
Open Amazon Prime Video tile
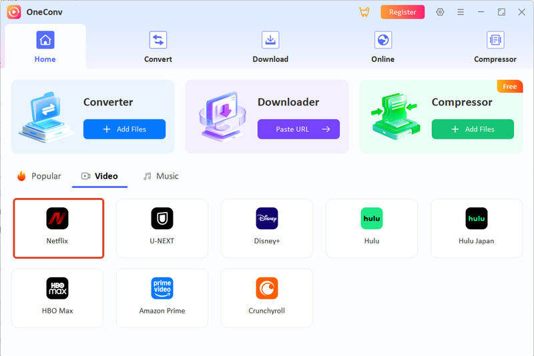[x=162, y=298]
